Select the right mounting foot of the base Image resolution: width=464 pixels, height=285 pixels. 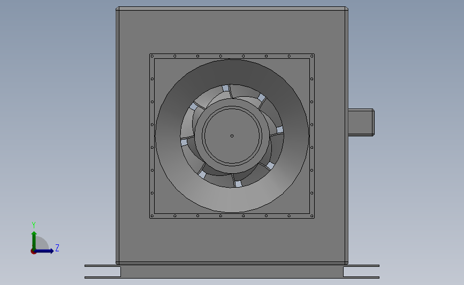[x=361, y=272]
